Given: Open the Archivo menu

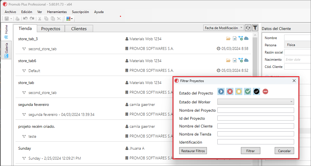Looking at the screenshot, I should point(10,12).
